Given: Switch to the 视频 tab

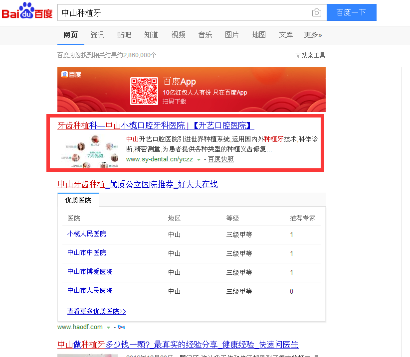Looking at the screenshot, I should coord(179,35).
